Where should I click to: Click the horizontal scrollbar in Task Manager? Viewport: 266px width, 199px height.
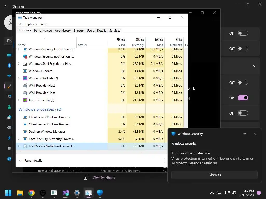coord(81,152)
